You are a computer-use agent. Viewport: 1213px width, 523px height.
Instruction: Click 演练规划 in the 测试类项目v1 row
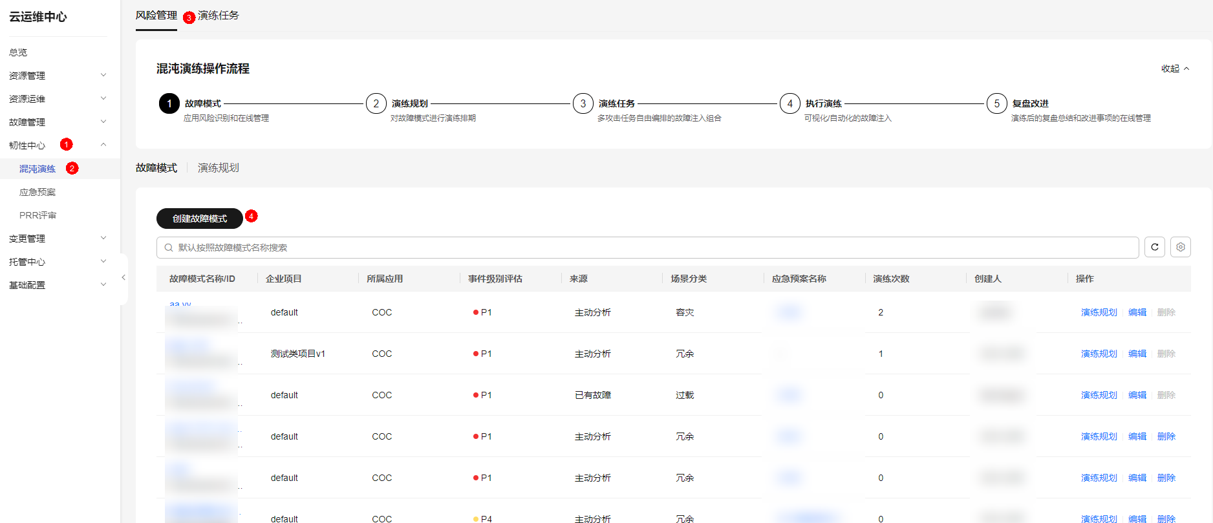[x=1099, y=354]
